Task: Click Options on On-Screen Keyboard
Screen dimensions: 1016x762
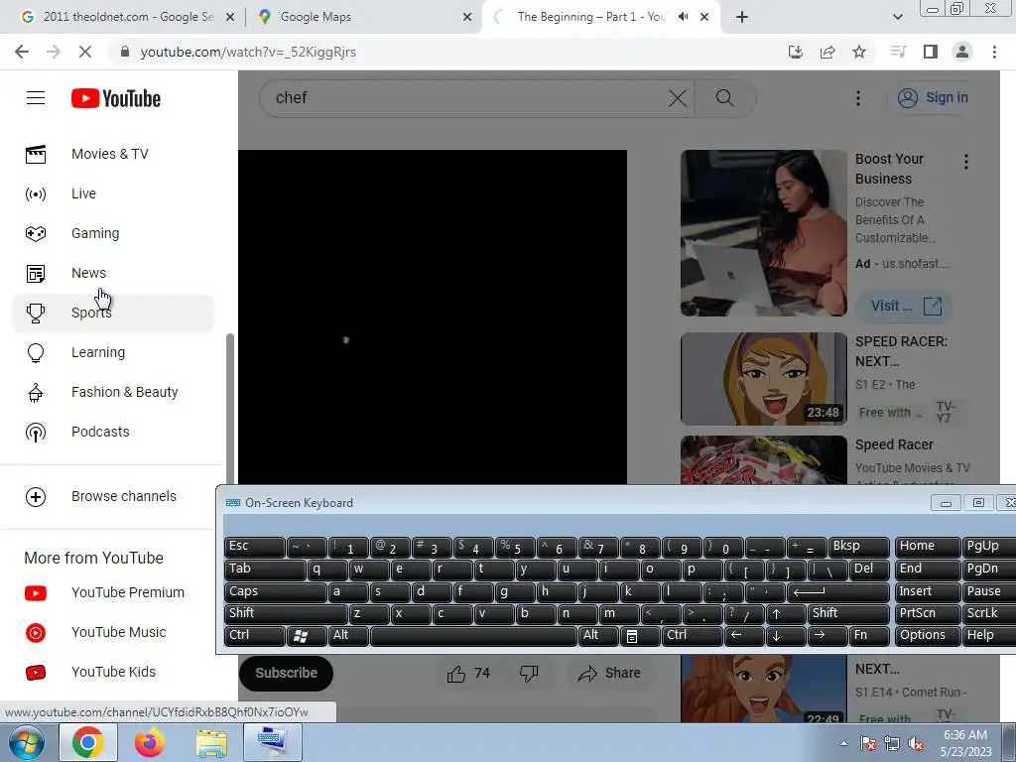Action: click(928, 636)
